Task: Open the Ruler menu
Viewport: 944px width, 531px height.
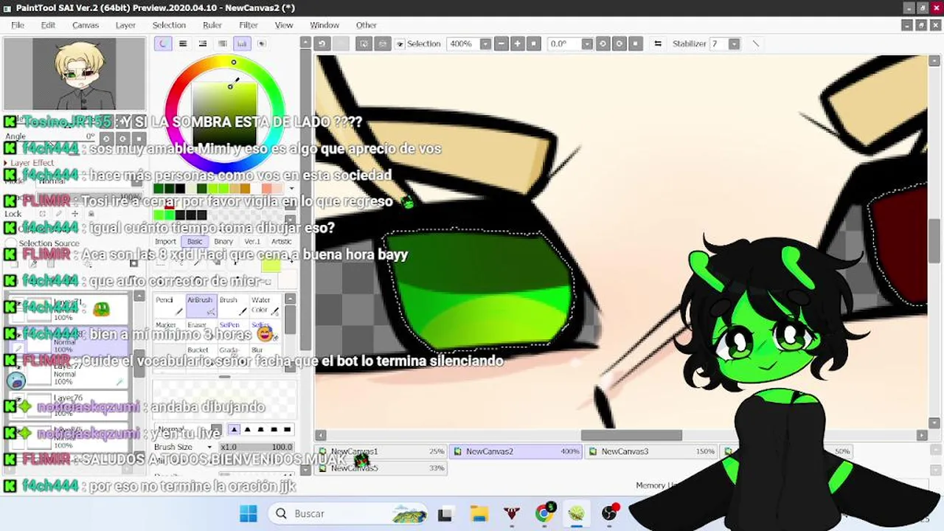Action: 212,25
